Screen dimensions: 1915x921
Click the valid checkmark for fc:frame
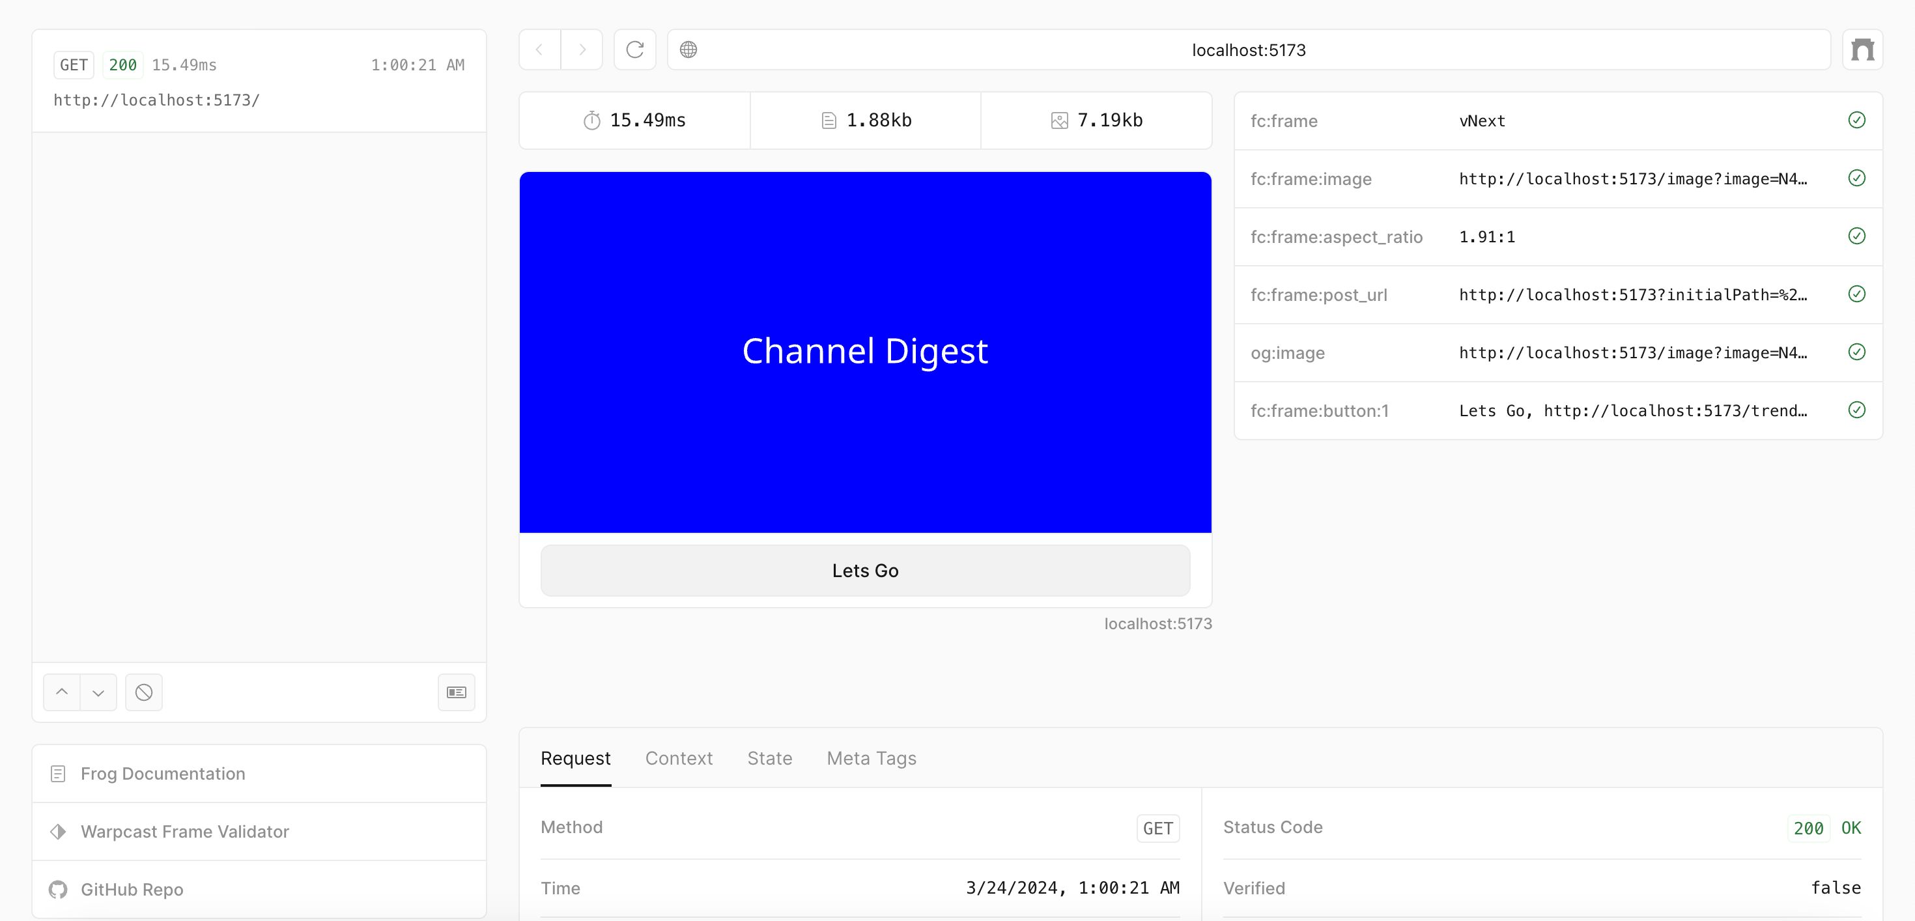(1856, 120)
